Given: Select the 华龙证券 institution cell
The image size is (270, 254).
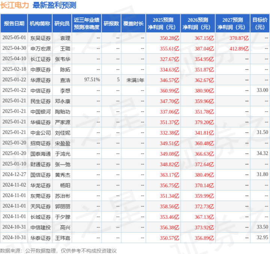Looking at the screenshot, I should point(41,185).
